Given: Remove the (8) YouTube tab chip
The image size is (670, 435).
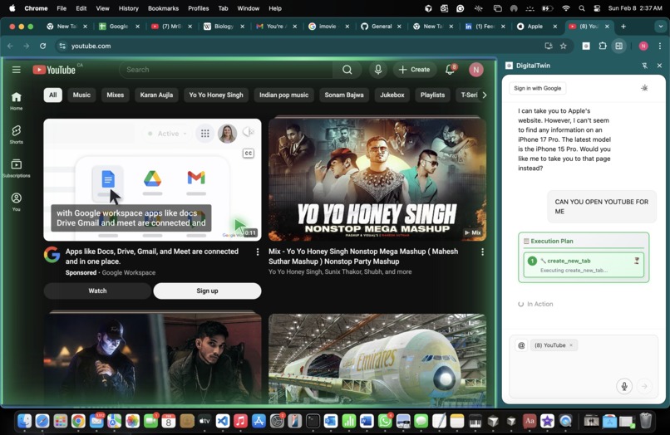Looking at the screenshot, I should point(571,345).
